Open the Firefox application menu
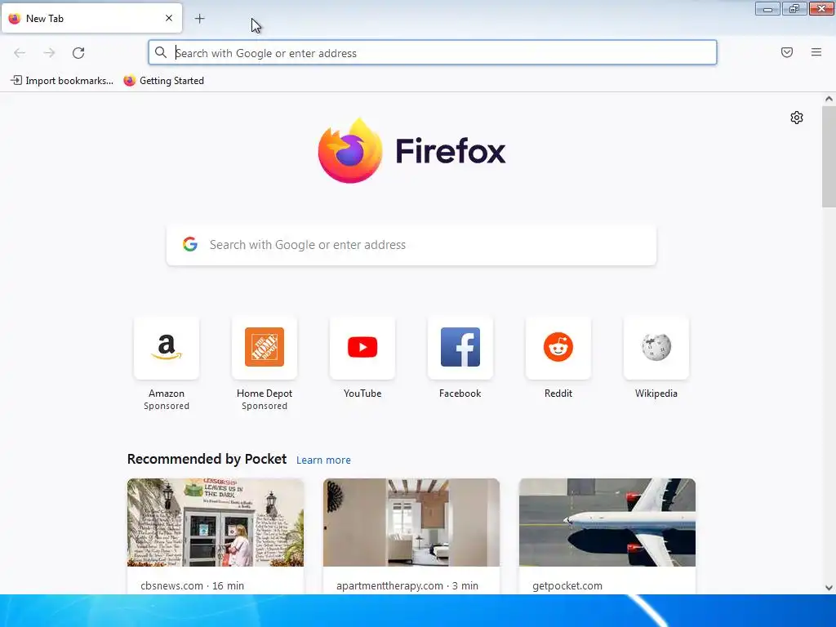836x627 pixels. [816, 52]
